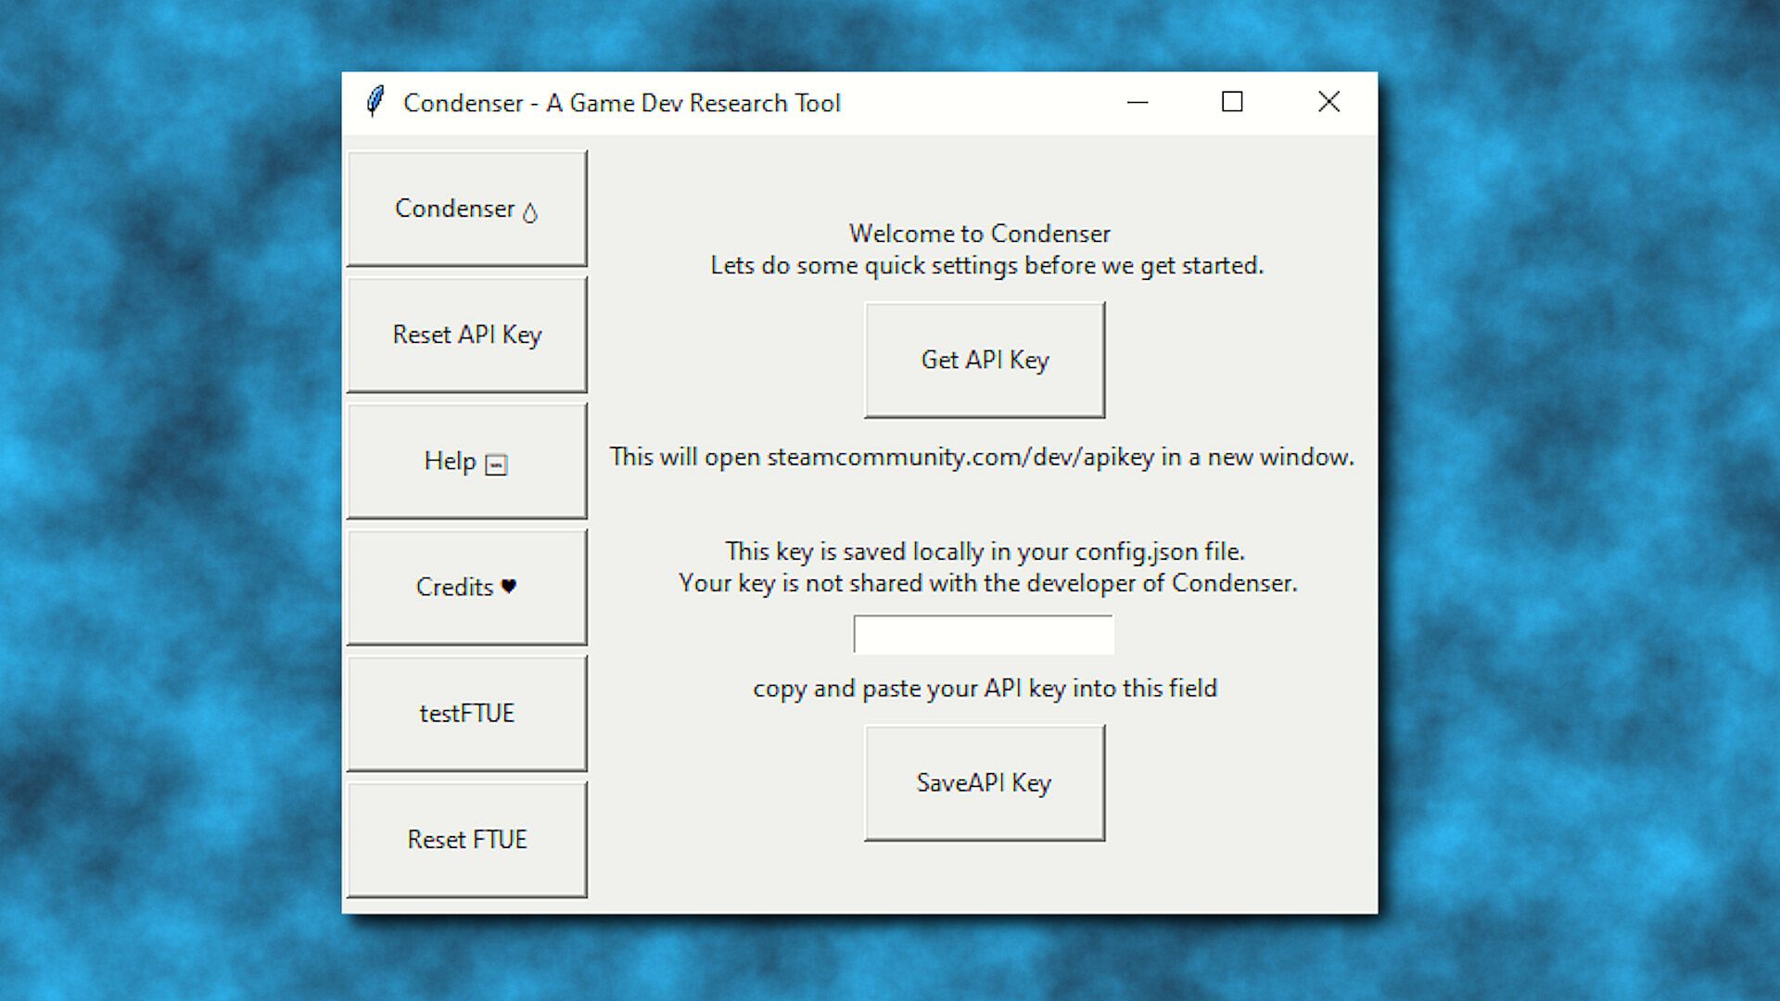Maximize the Condenser window
The height and width of the screenshot is (1001, 1780).
[1232, 102]
